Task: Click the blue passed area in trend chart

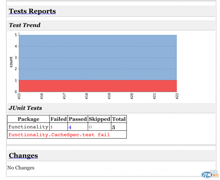Action: [x=98, y=57]
